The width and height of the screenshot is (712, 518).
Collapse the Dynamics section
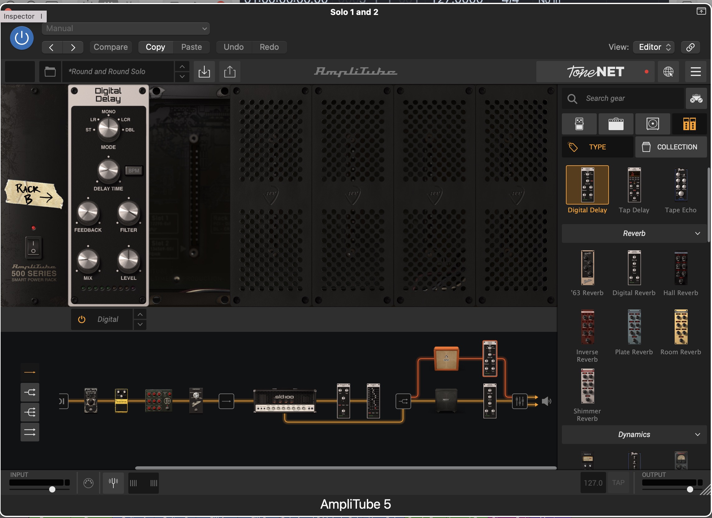click(x=634, y=435)
